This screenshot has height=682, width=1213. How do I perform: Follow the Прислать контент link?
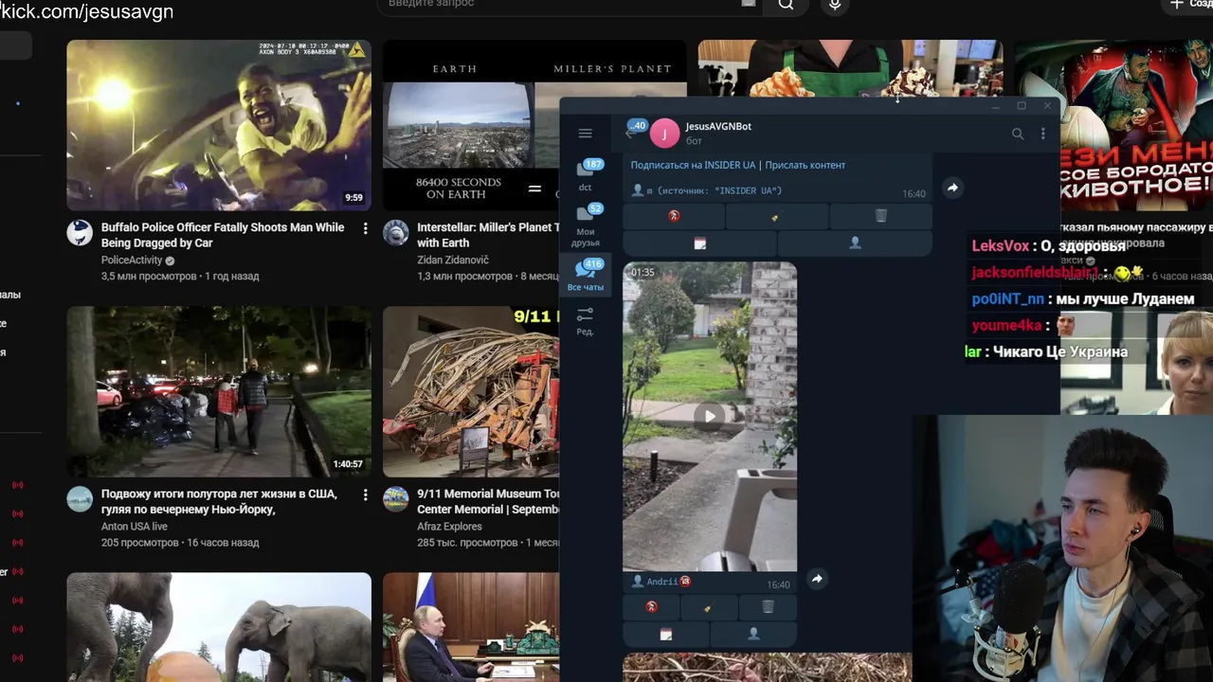tap(805, 165)
